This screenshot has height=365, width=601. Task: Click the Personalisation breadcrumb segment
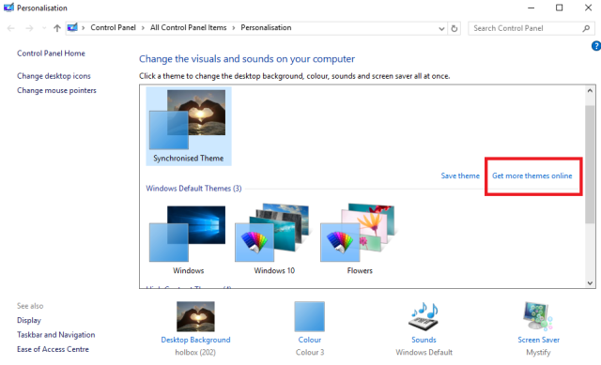[266, 27]
